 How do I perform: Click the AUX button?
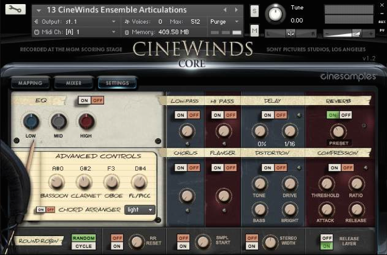(x=382, y=22)
